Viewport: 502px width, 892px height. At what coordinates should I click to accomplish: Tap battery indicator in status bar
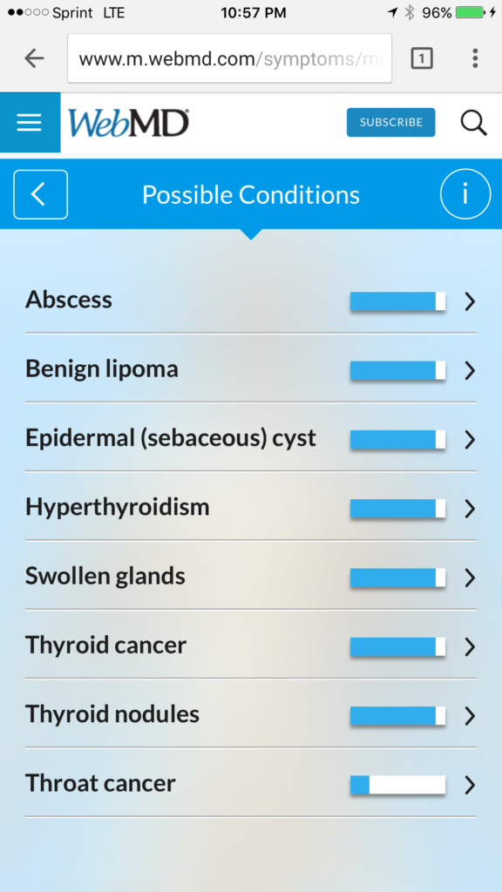(471, 12)
